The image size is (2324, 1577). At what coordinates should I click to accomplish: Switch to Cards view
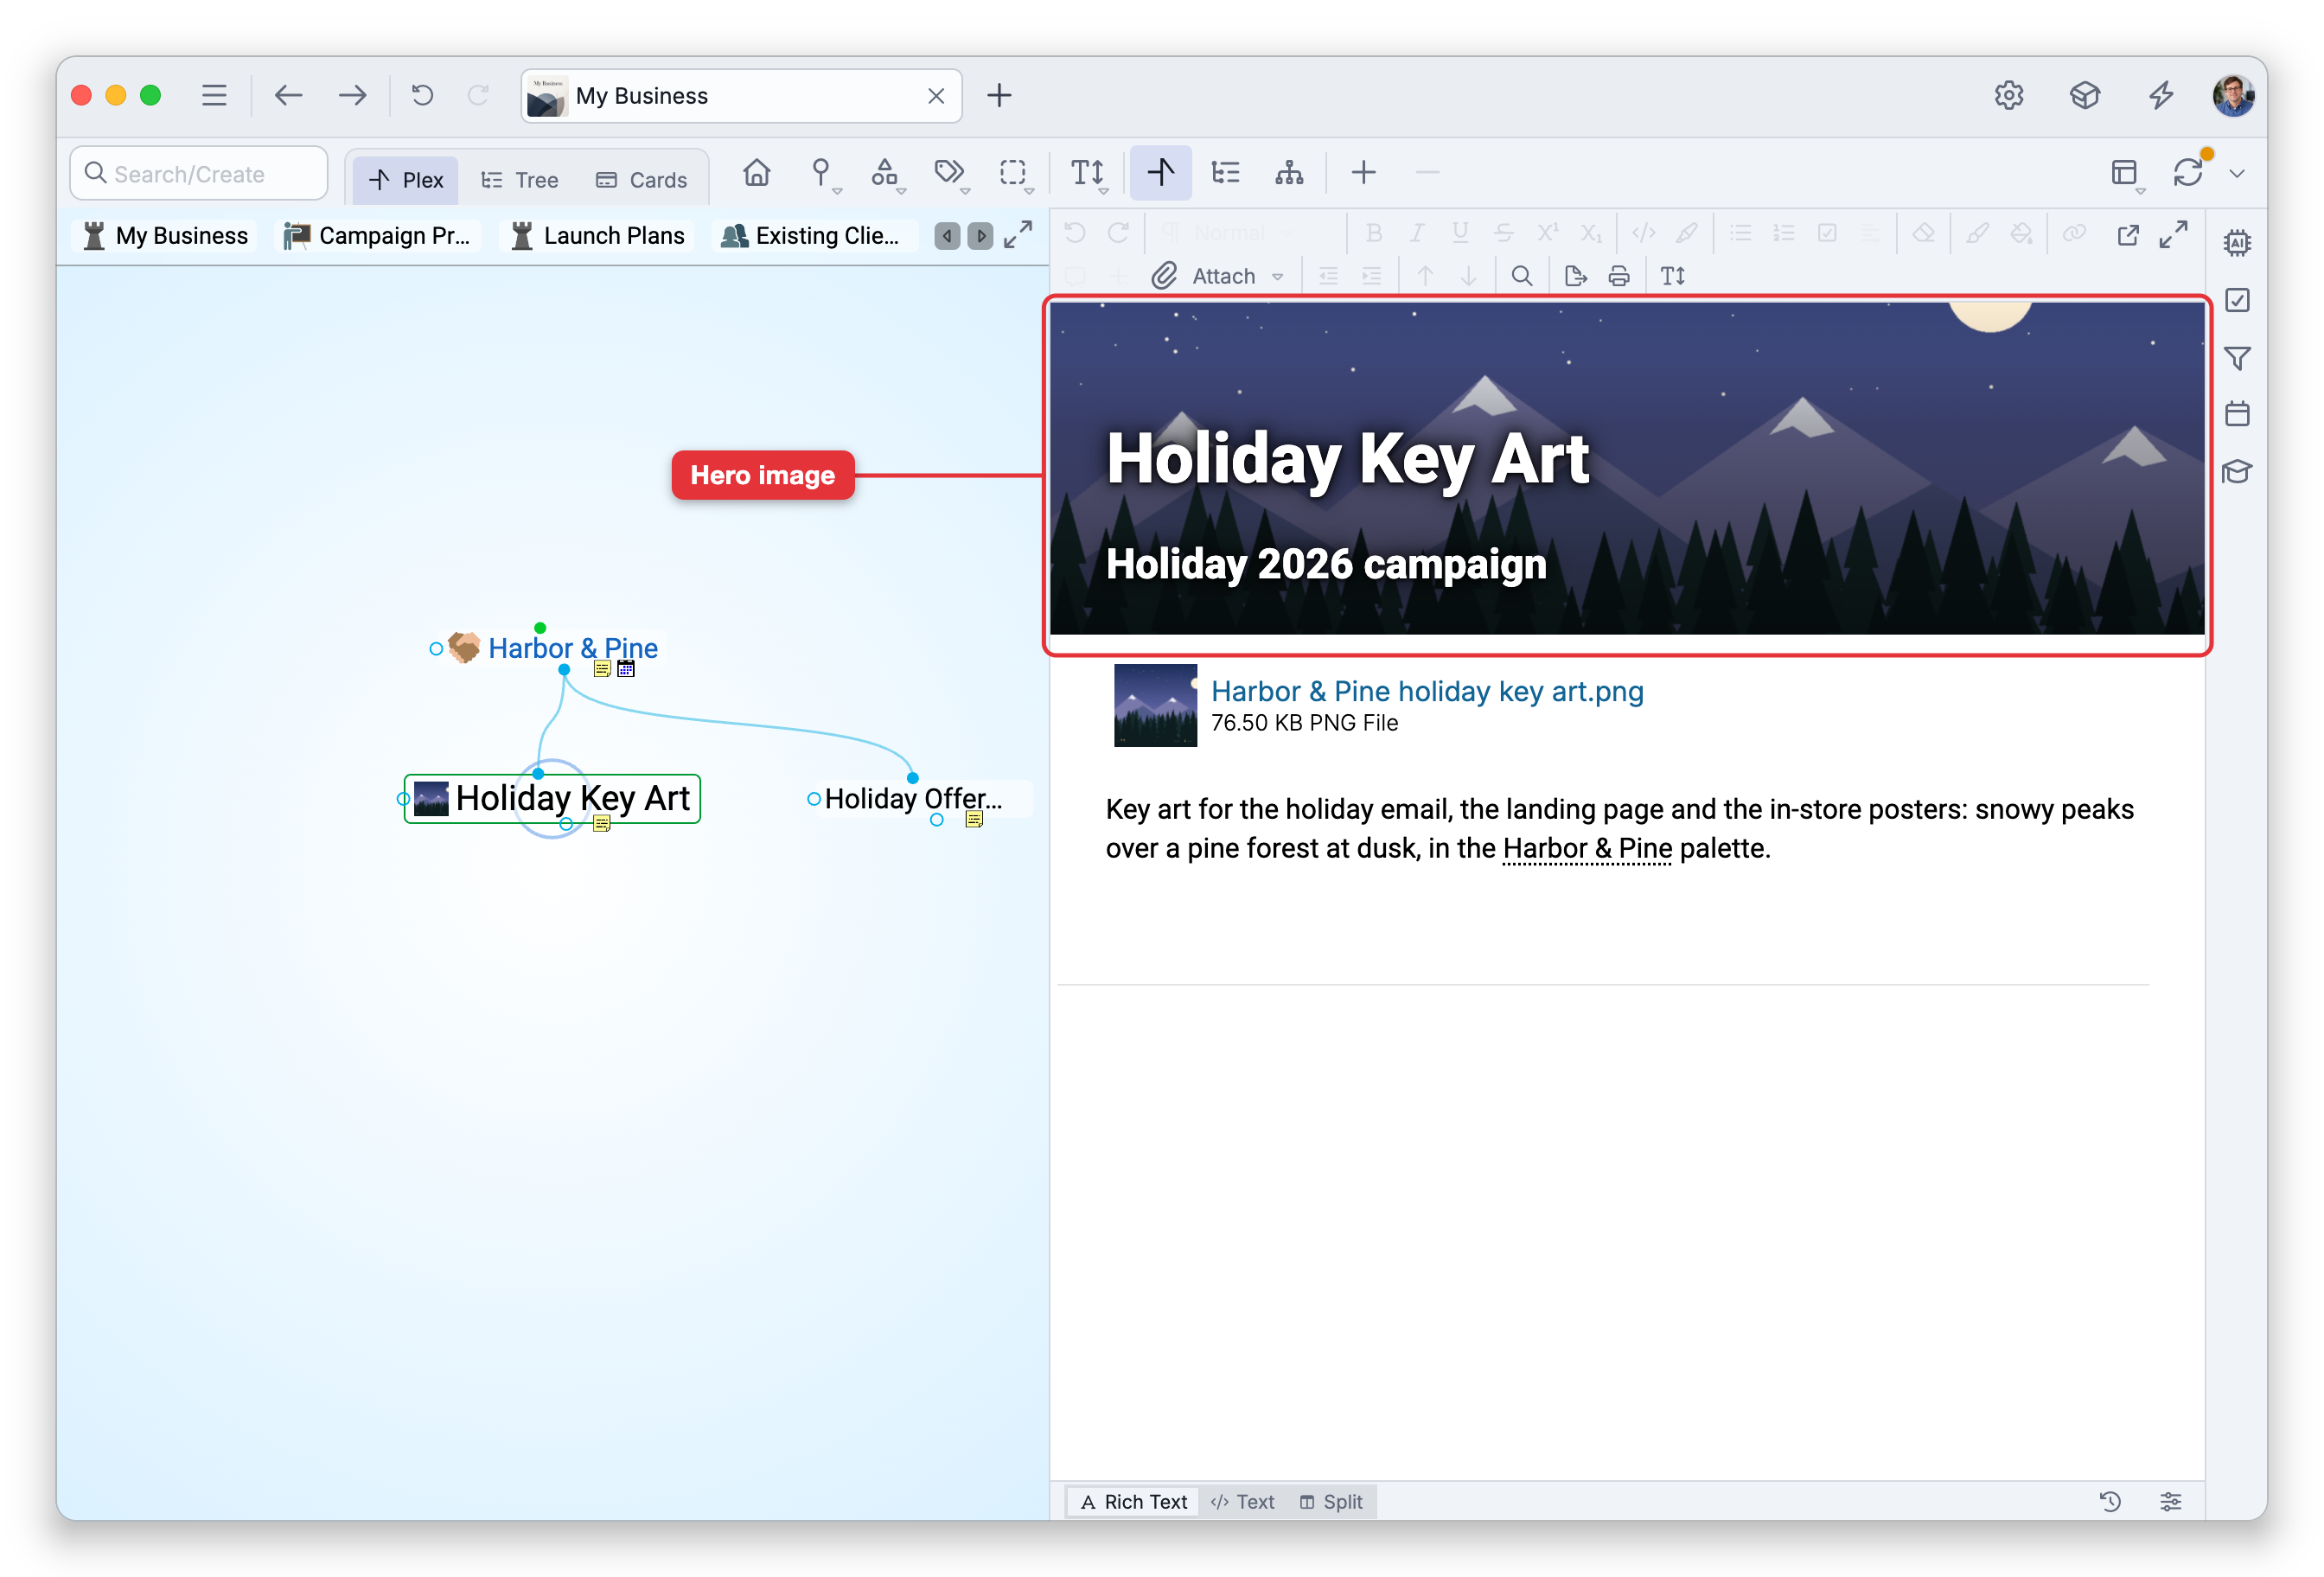click(x=641, y=180)
